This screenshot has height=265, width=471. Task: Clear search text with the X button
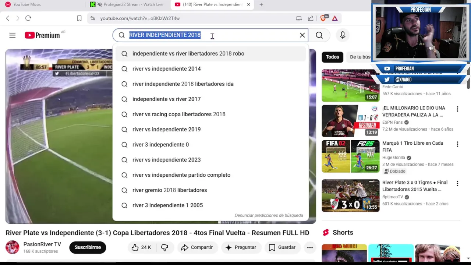coord(302,35)
